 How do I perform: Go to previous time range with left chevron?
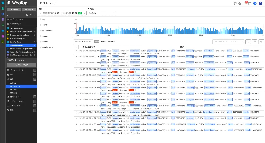coord(41,13)
